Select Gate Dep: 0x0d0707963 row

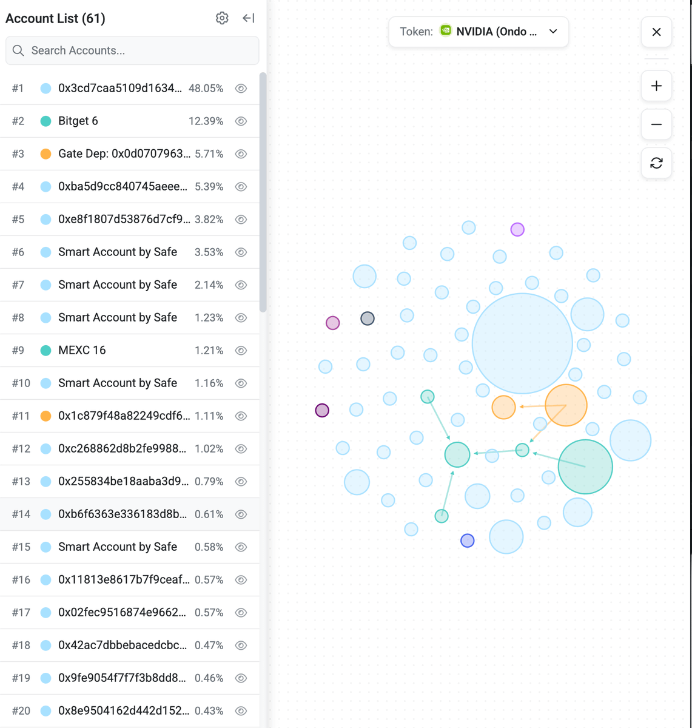click(130, 154)
